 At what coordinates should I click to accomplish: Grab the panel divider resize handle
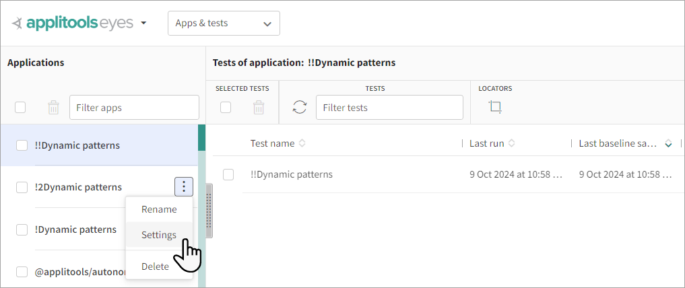pyautogui.click(x=209, y=211)
